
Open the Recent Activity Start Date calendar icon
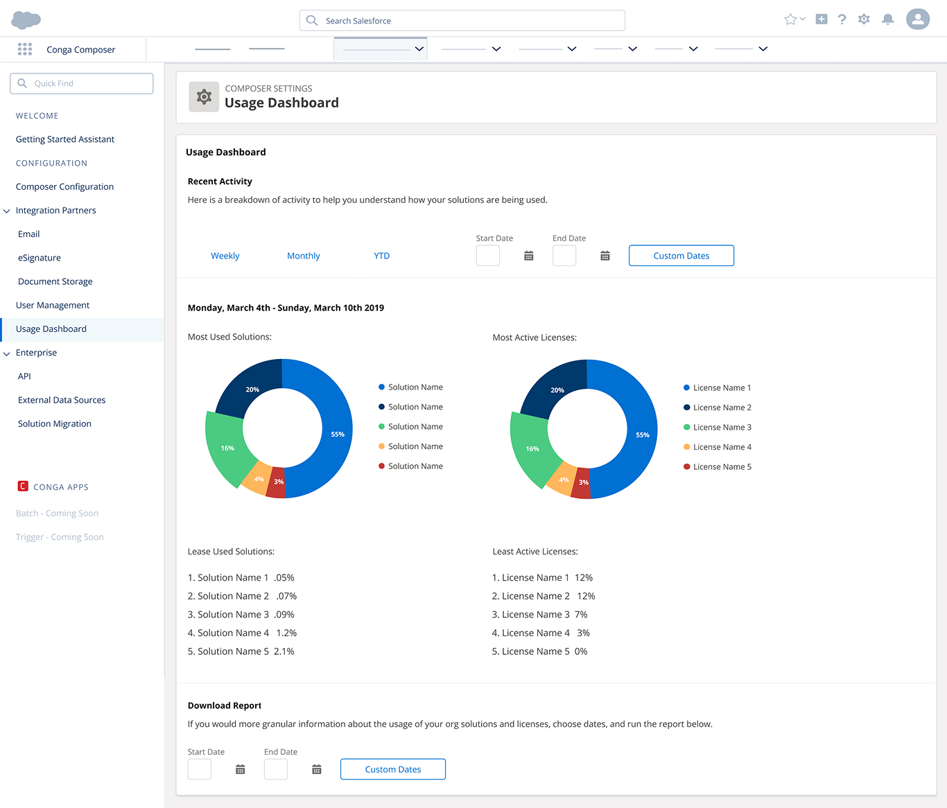[529, 256]
